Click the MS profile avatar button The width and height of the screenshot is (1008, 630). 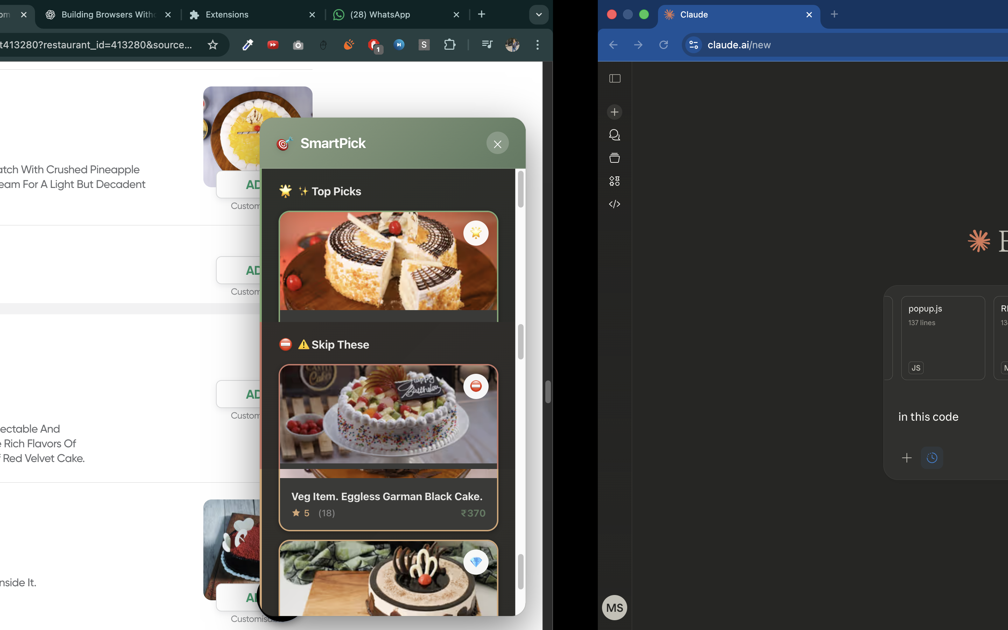click(614, 608)
